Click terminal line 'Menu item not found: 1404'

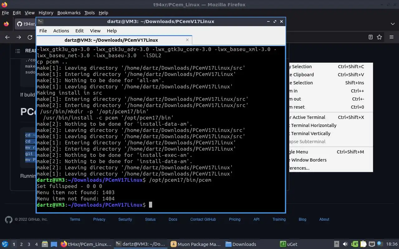pyautogui.click(x=76, y=199)
